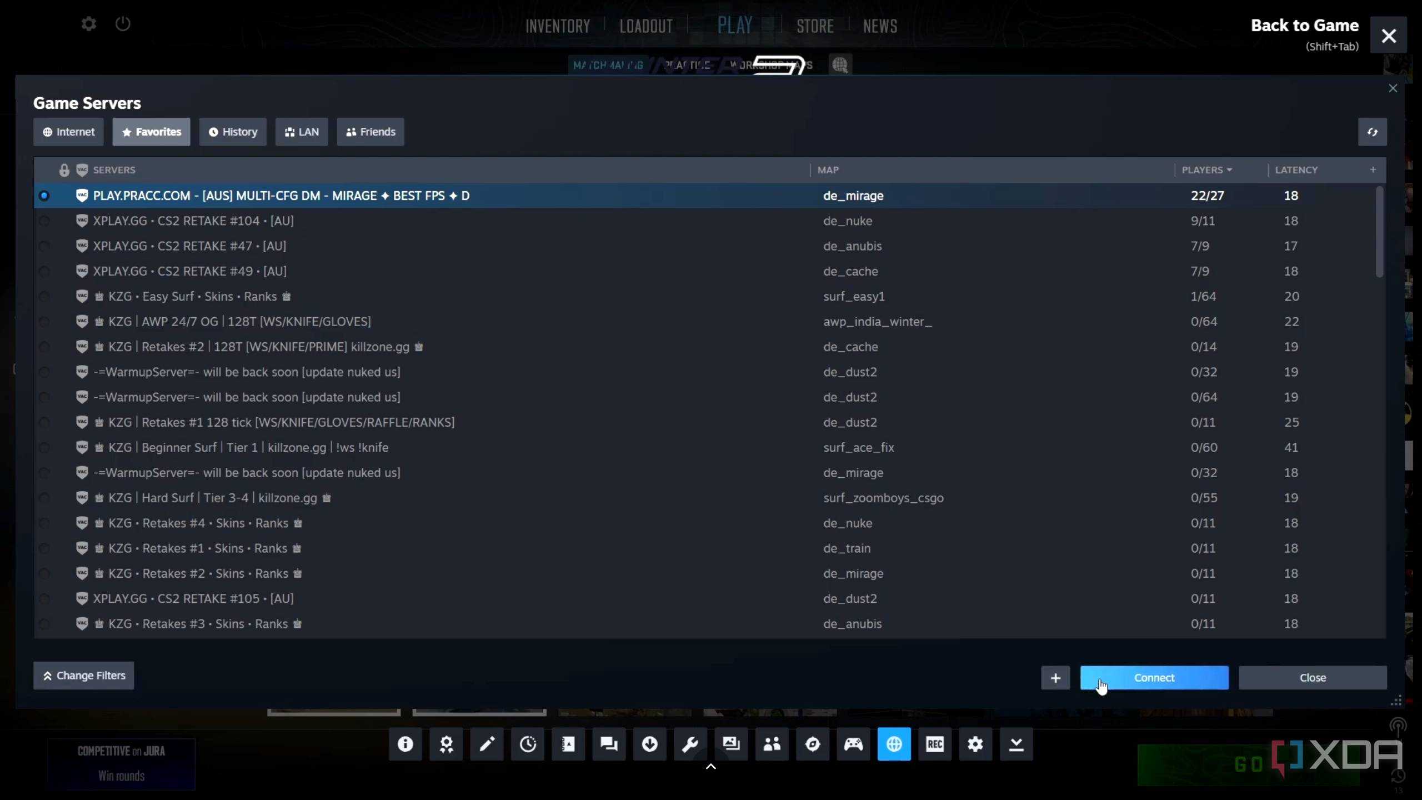
Task: Switch to the LAN tab
Action: point(302,132)
